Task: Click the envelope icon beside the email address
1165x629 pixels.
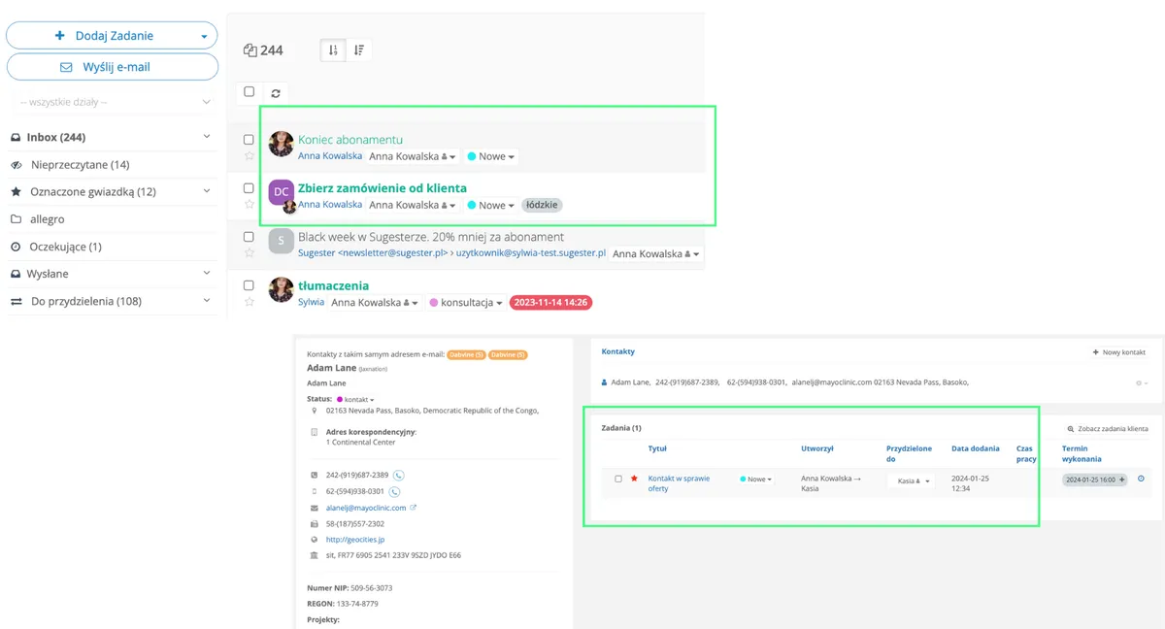Action: [315, 508]
